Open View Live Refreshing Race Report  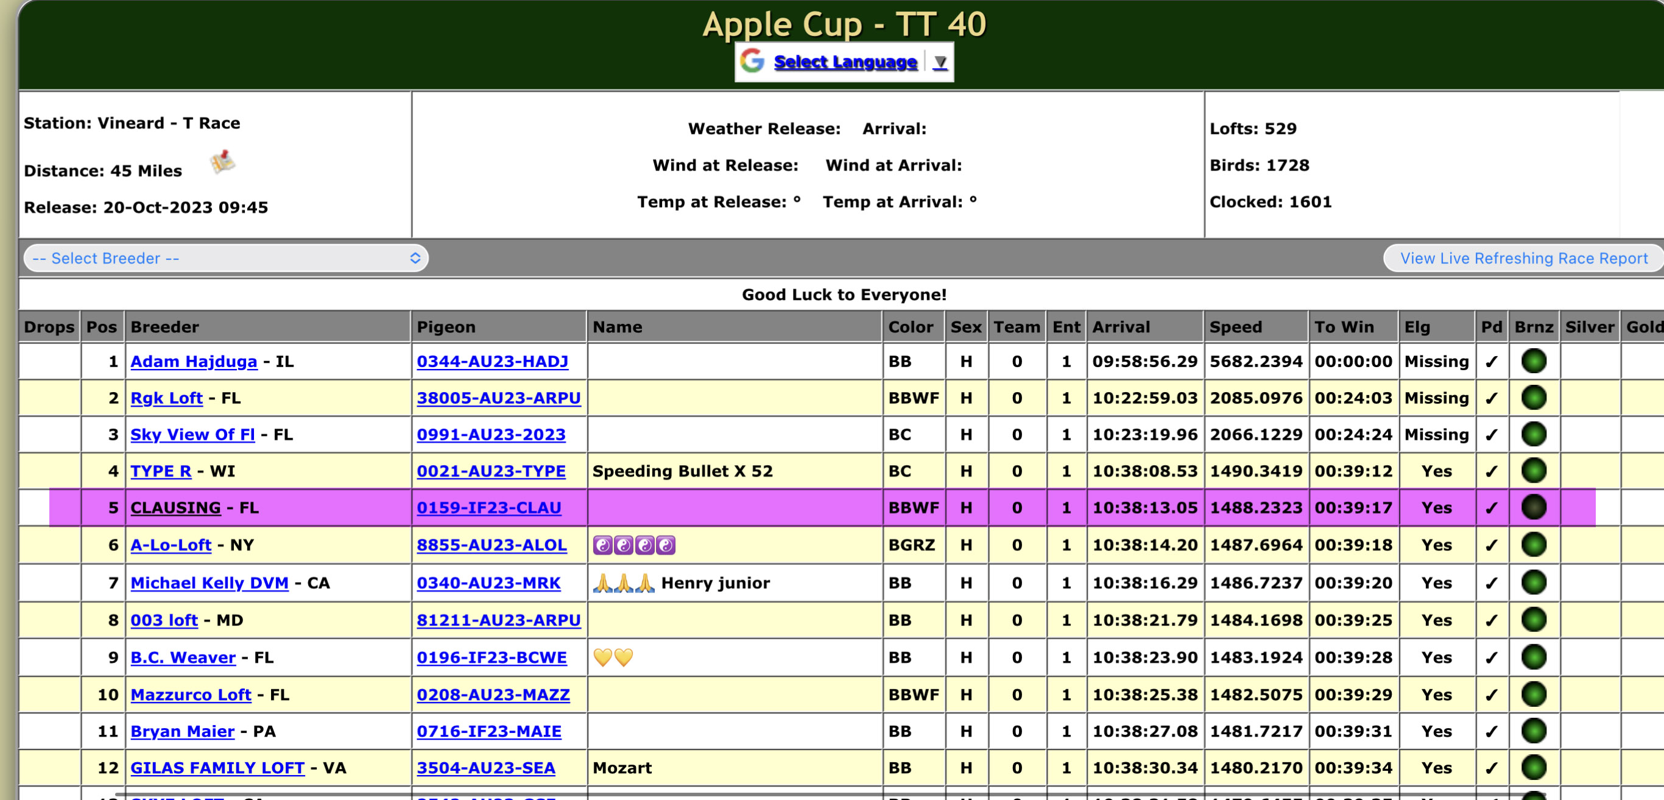pyautogui.click(x=1523, y=258)
